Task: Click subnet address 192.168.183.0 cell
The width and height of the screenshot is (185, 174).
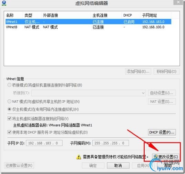Action: tap(153, 22)
